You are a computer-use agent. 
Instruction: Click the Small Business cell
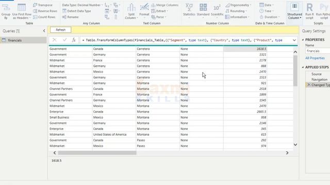70,117
